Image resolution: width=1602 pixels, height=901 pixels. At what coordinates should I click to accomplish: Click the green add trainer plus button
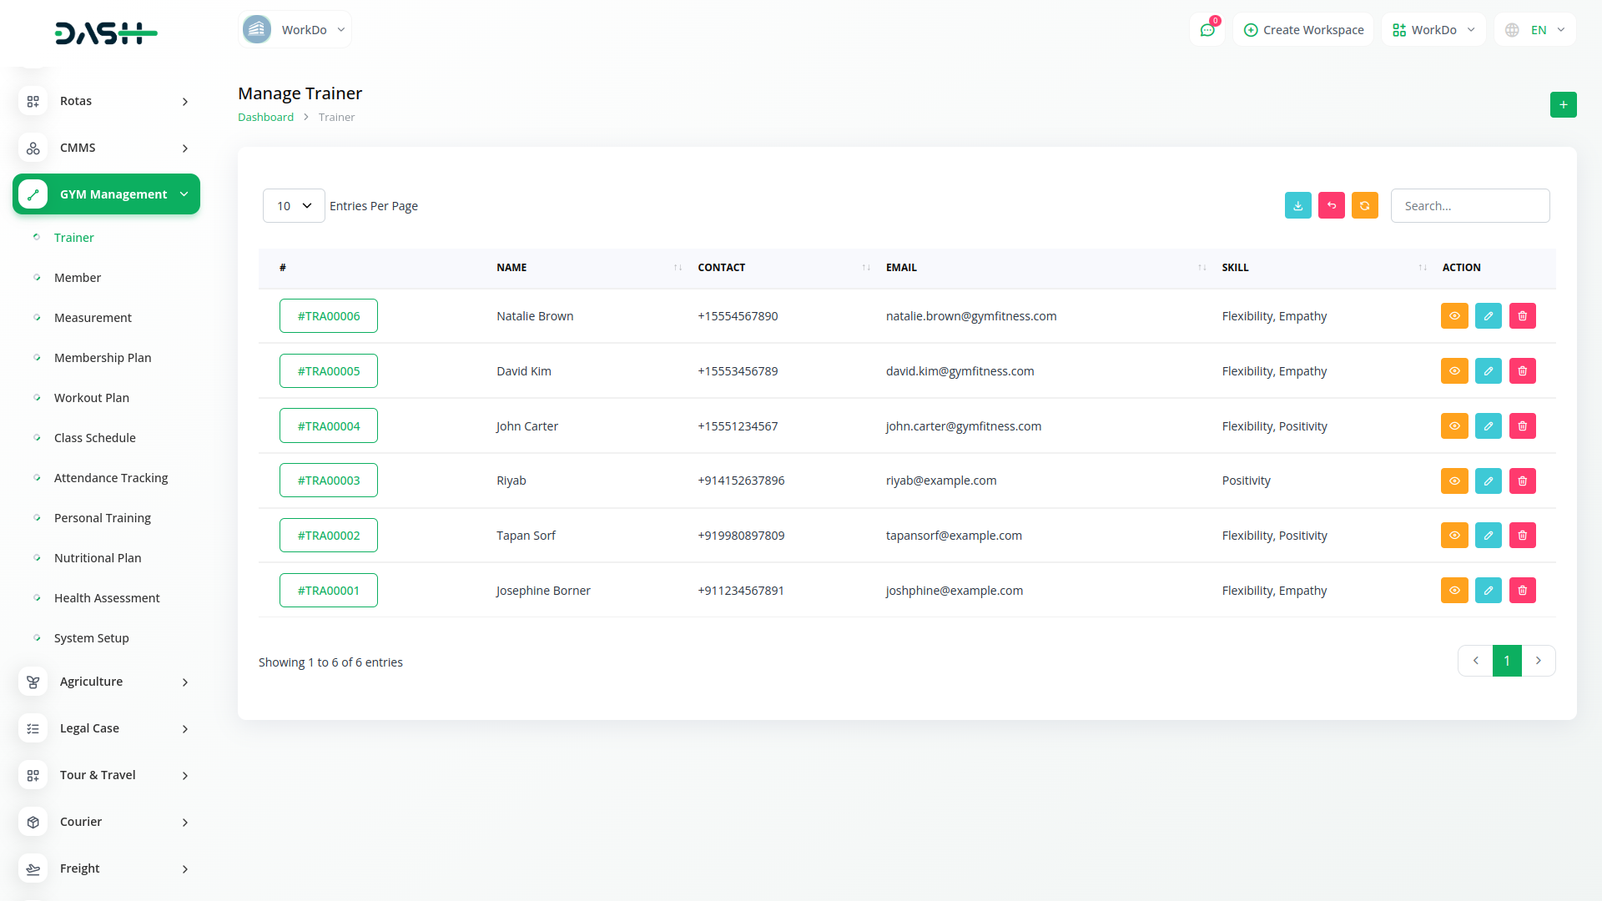click(1563, 105)
